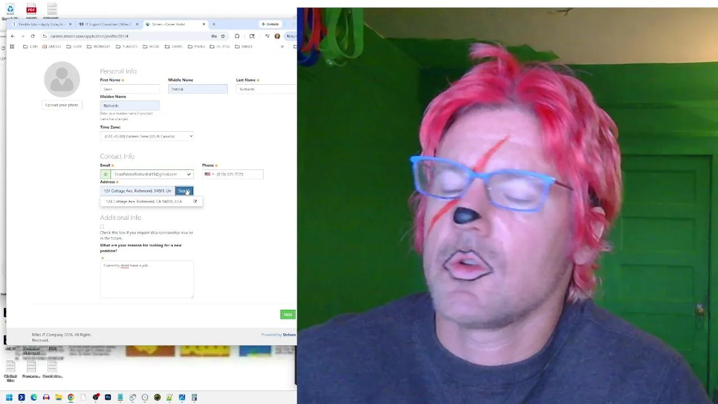Image resolution: width=718 pixels, height=404 pixels.
Task: Click the green Next button
Action: point(288,314)
